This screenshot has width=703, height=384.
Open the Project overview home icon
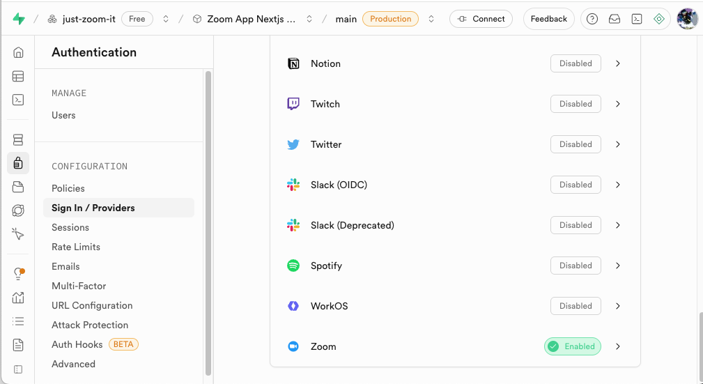point(18,52)
